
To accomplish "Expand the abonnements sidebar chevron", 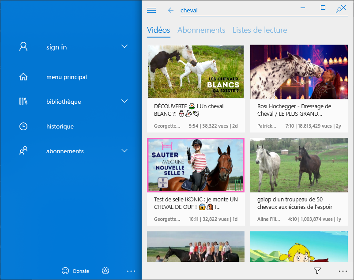I will [124, 151].
